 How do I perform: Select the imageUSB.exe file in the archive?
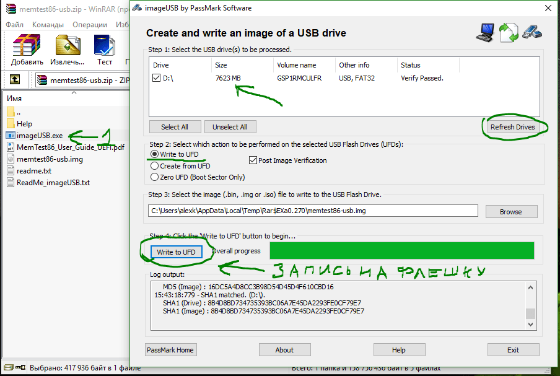(x=40, y=135)
